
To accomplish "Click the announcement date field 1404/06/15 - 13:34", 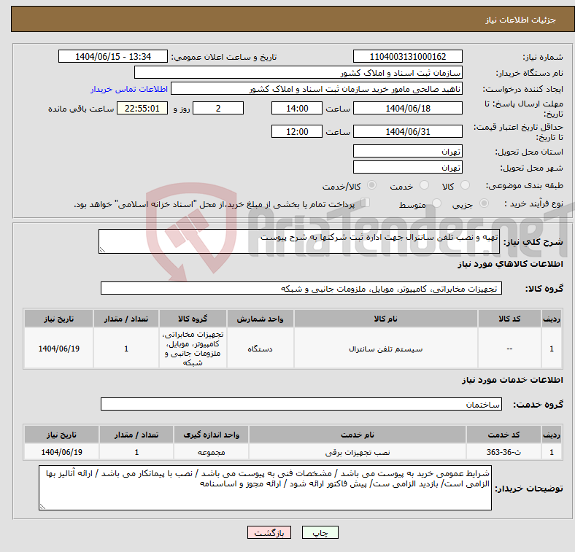I will click(x=113, y=56).
